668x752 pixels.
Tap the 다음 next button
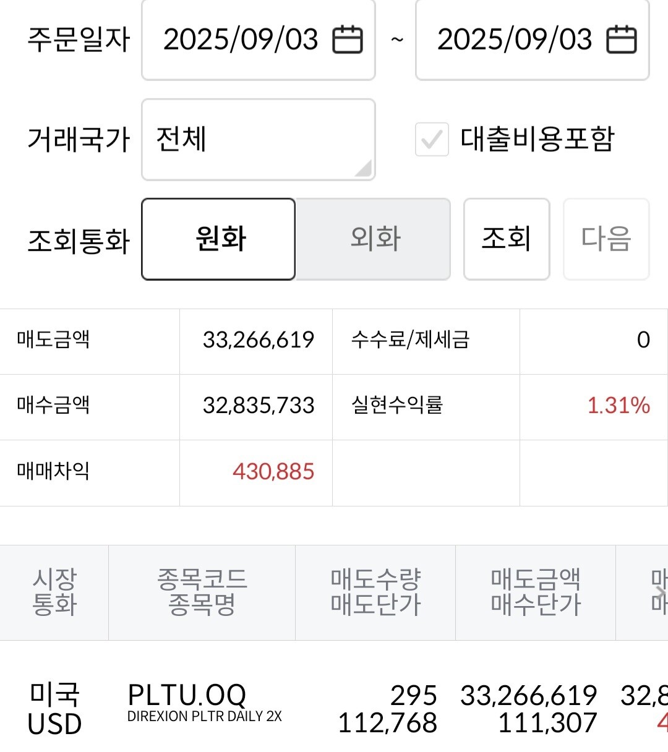pyautogui.click(x=606, y=239)
